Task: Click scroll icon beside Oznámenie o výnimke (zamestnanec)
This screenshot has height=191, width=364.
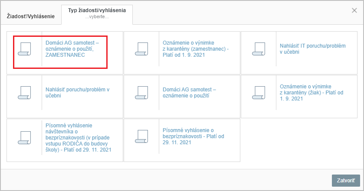Action: 141,49
